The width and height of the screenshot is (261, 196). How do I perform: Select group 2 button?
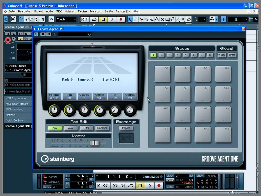click(x=161, y=55)
